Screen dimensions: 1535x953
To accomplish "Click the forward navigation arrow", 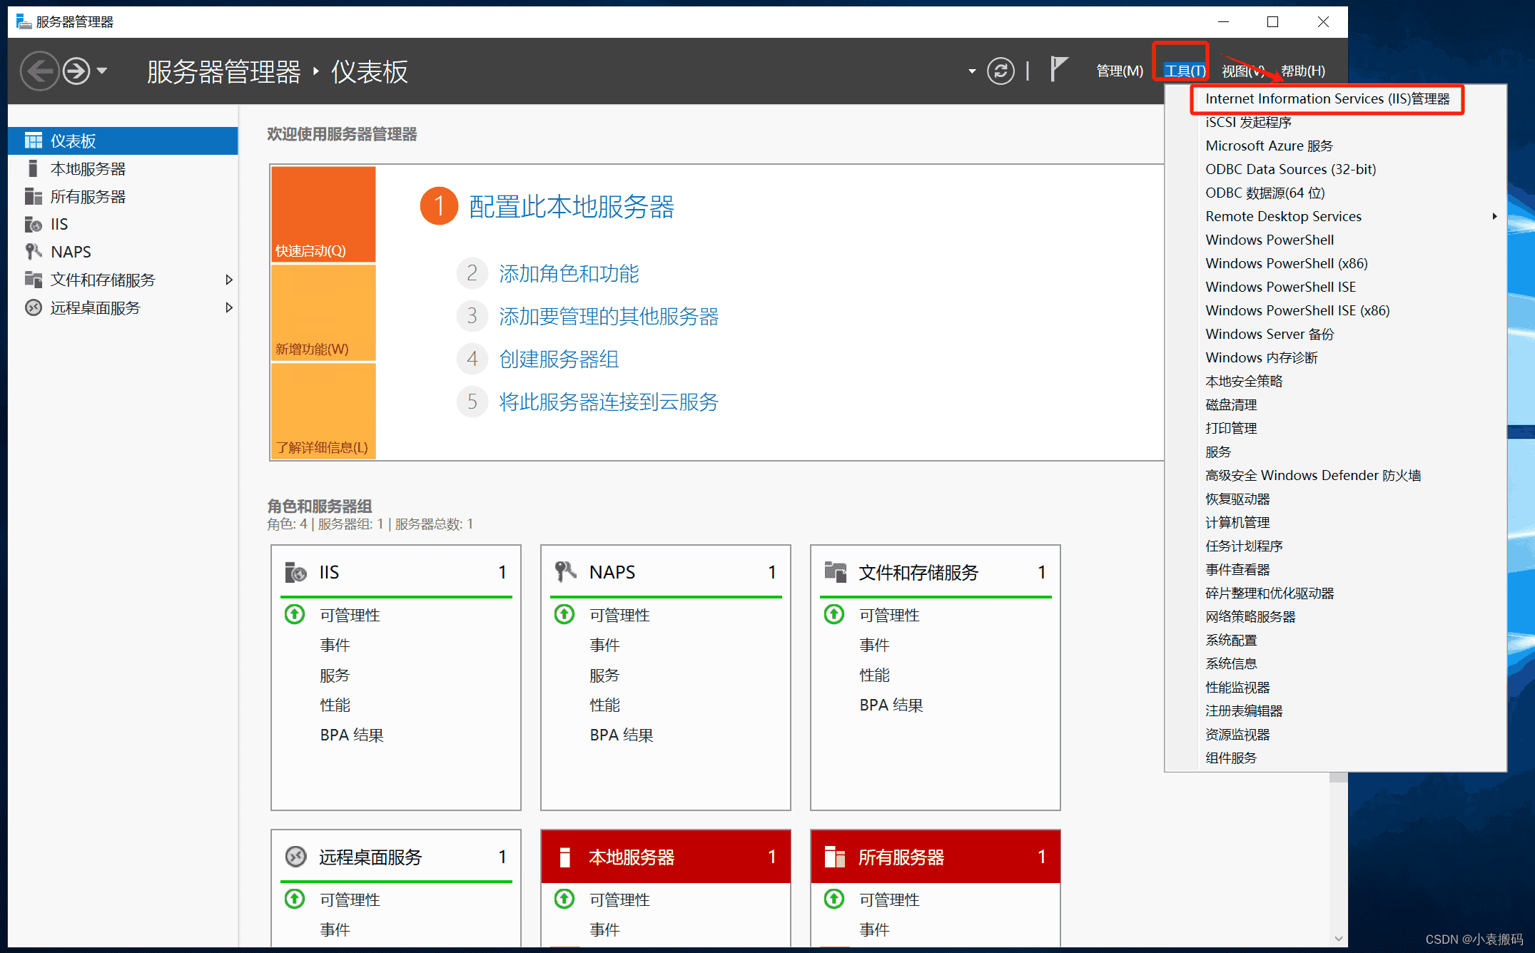I will click(76, 71).
